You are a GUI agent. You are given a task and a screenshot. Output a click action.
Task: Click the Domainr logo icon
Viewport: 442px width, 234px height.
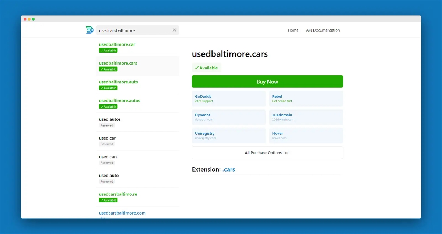(90, 30)
